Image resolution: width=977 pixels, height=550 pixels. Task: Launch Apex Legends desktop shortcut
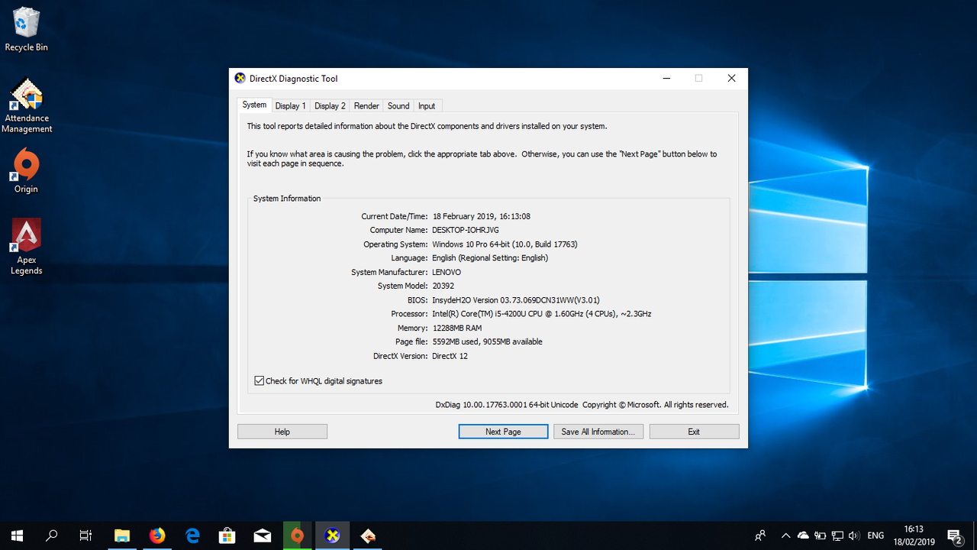[x=26, y=244]
